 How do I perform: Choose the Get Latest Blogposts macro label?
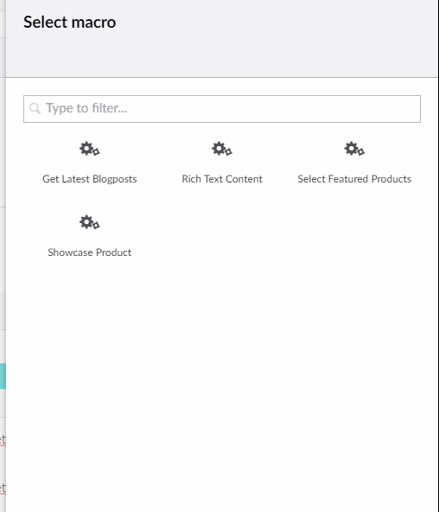click(x=90, y=179)
